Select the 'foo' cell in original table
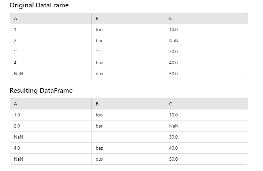This screenshot has height=171, width=263. 99,29
